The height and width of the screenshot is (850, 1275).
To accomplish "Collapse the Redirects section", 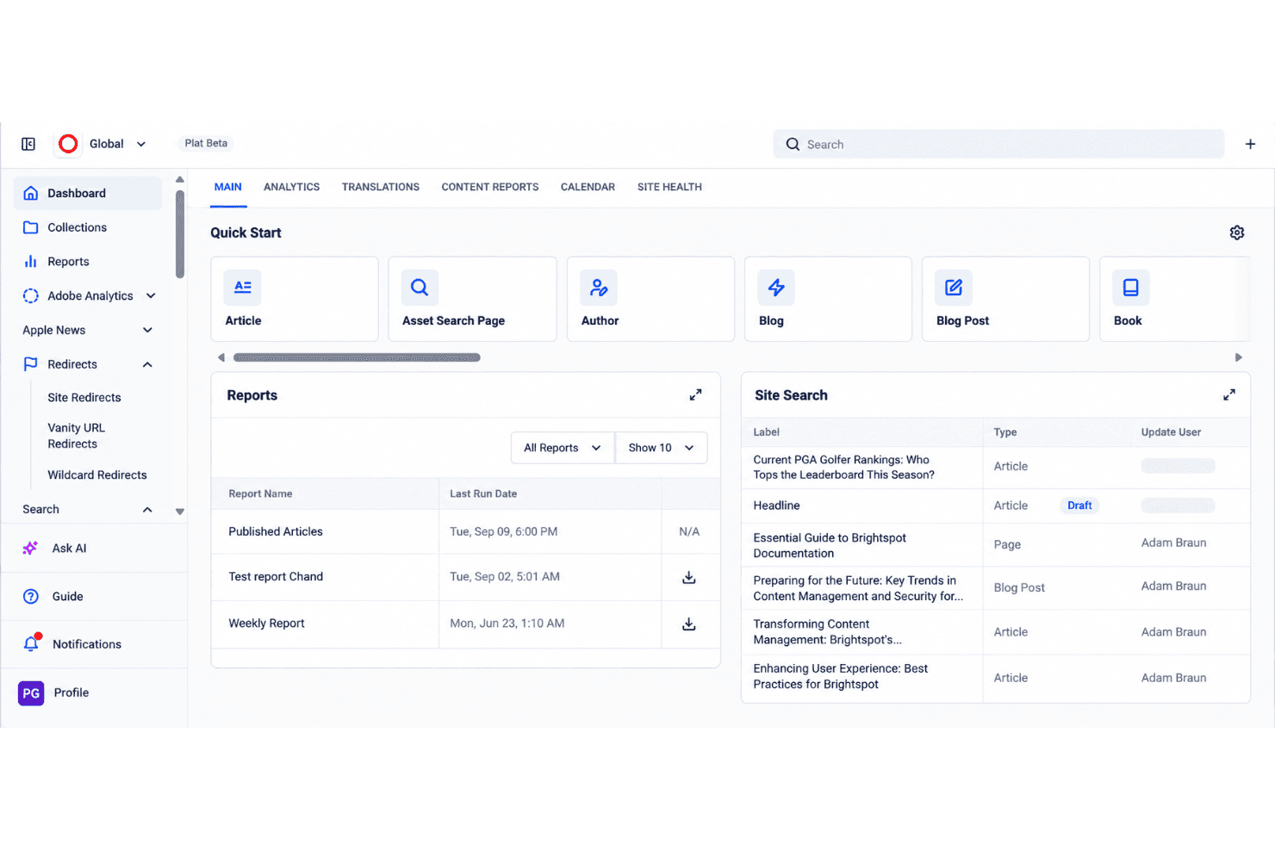I will (x=148, y=364).
